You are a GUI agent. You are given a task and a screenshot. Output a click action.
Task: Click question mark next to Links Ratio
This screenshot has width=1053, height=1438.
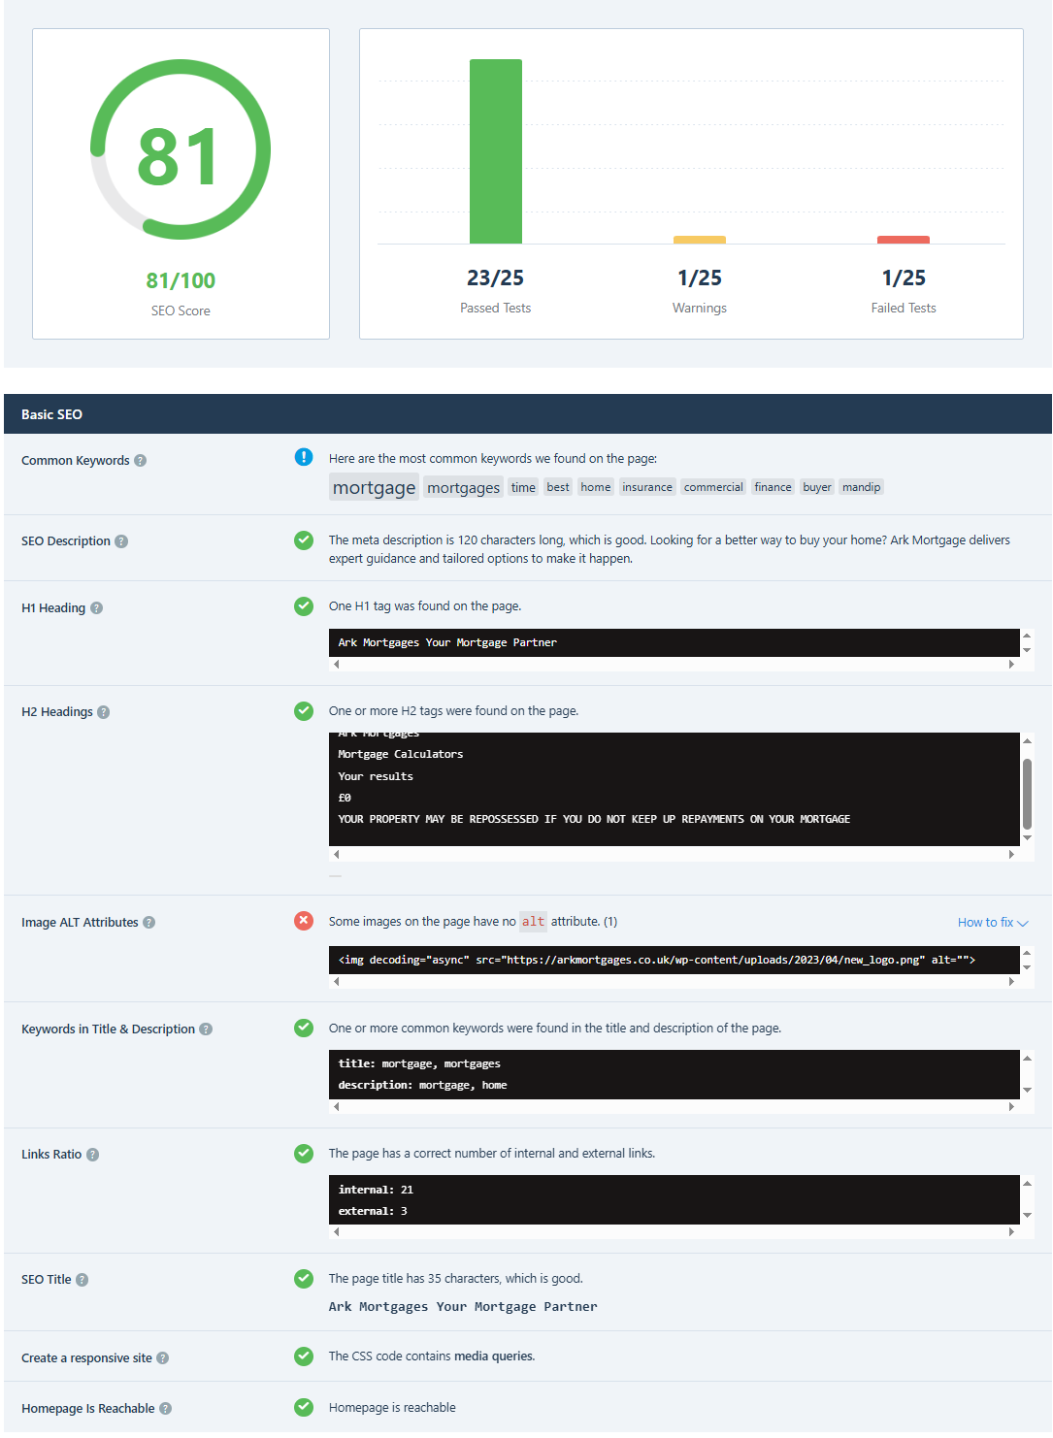pyautogui.click(x=93, y=1155)
